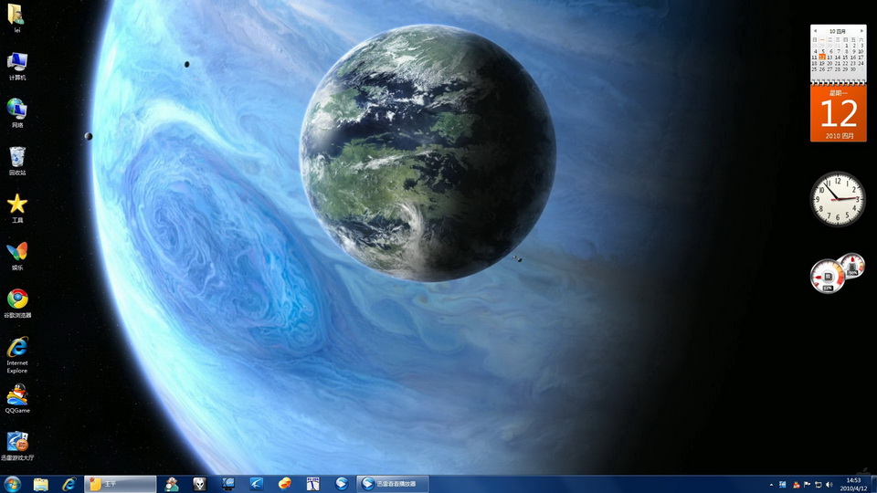Launch 谷歌浏览器 Chrome from the desktop
This screenshot has height=493, width=877.
point(17,303)
